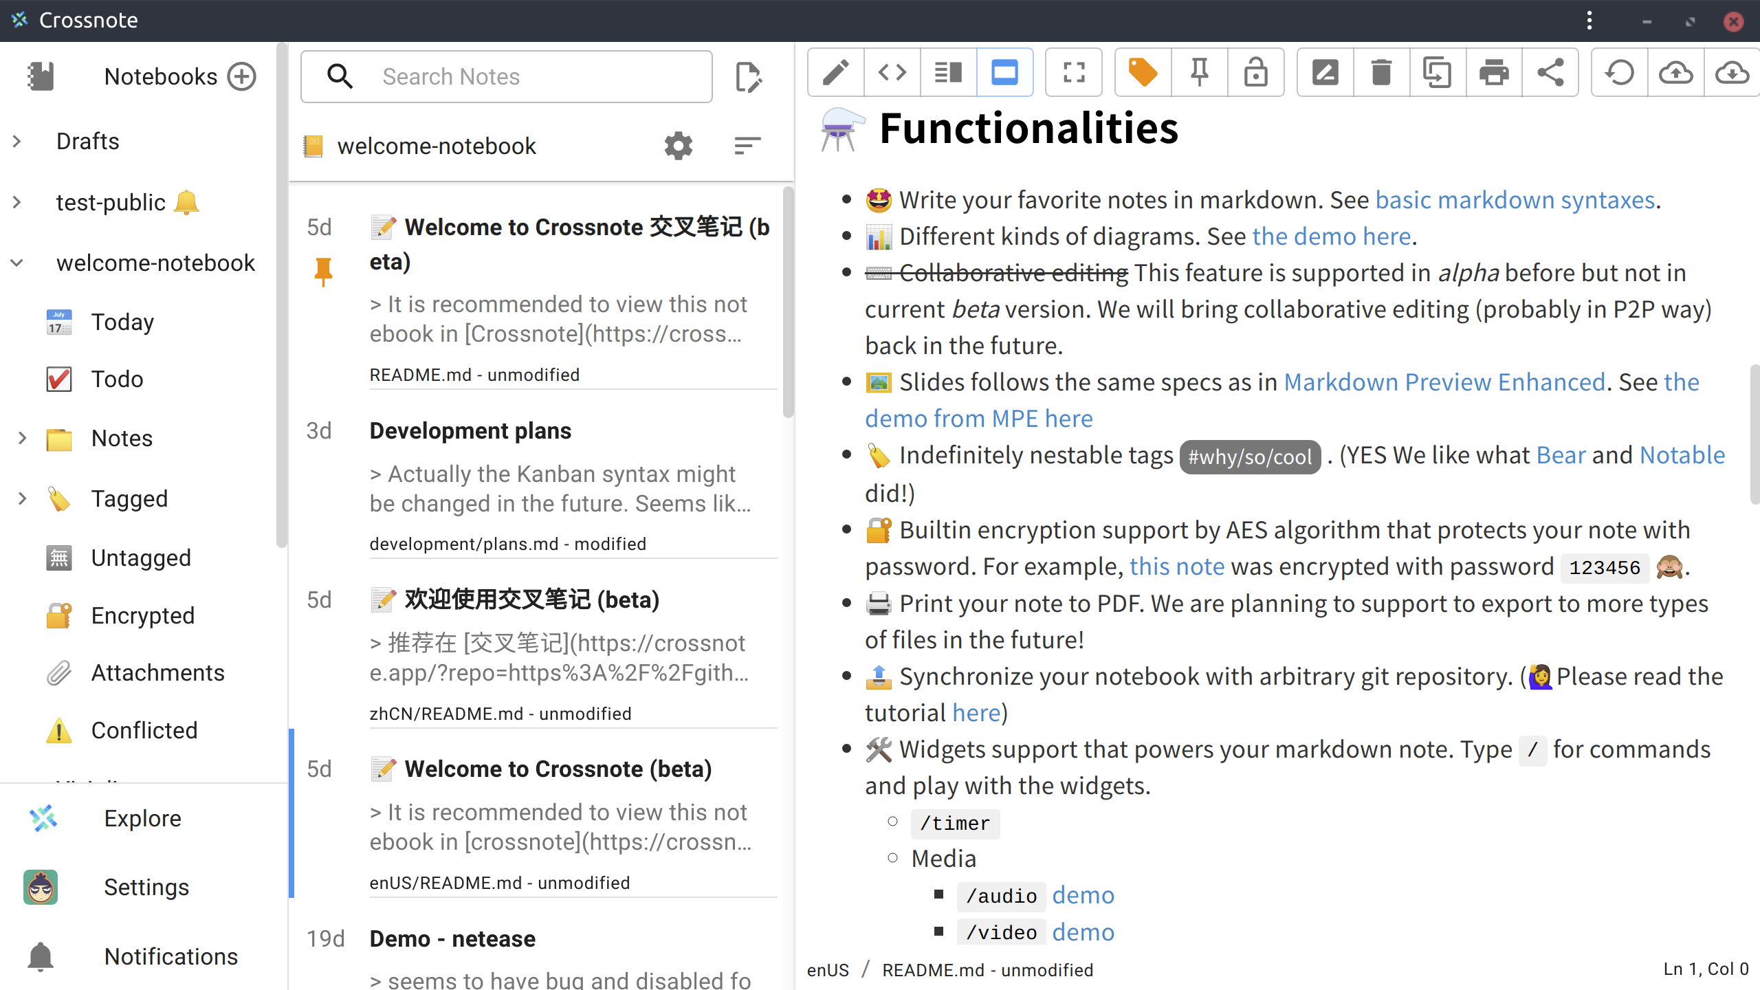The height and width of the screenshot is (990, 1760).
Task: Switch to markdown source code view
Action: 892,72
